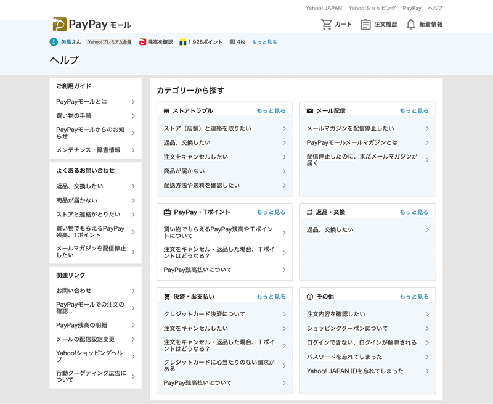Click the yellow T-point icon
The width and height of the screenshot is (493, 404).
click(x=182, y=42)
